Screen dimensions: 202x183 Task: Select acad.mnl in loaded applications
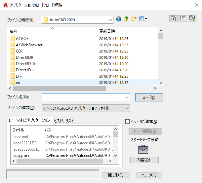pyautogui.click(x=21, y=137)
